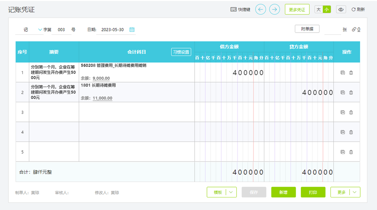
Task: Click the 更多凭证 button
Action: tap(297, 9)
